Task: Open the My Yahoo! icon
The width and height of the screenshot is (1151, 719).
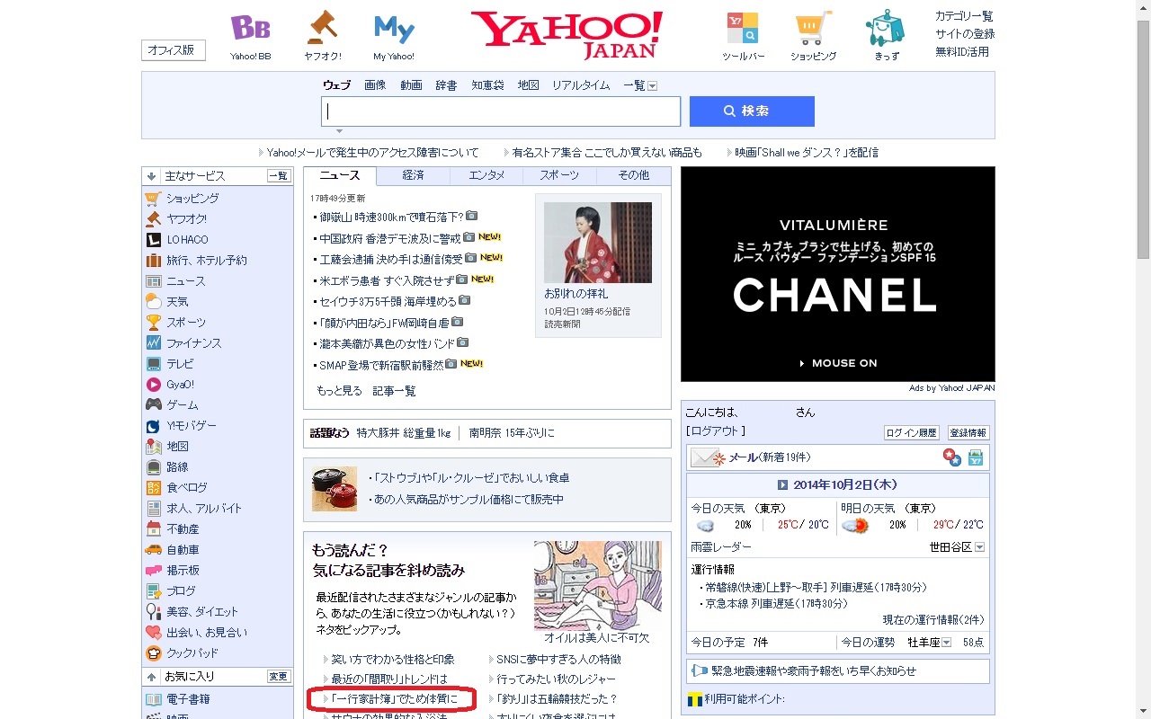Action: [394, 30]
